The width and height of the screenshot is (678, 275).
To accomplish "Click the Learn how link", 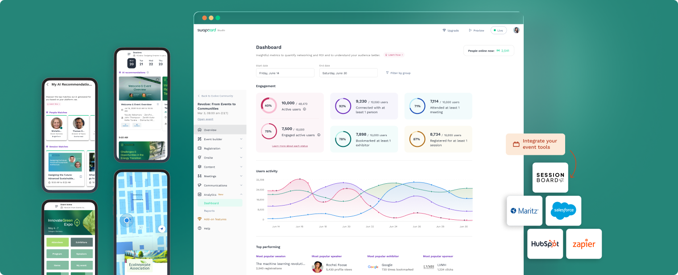I will click(x=393, y=55).
